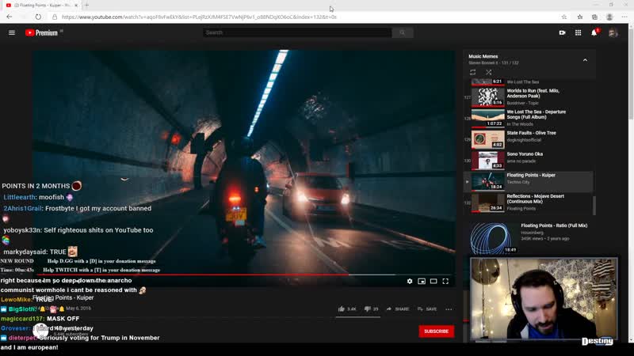Play State Faults - Olive Tree

tap(529, 139)
